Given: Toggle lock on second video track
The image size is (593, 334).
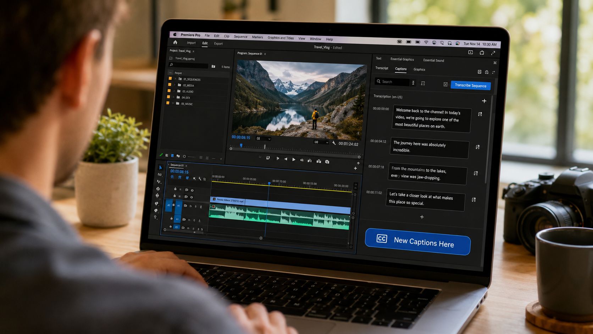Looking at the screenshot, I should tap(174, 196).
